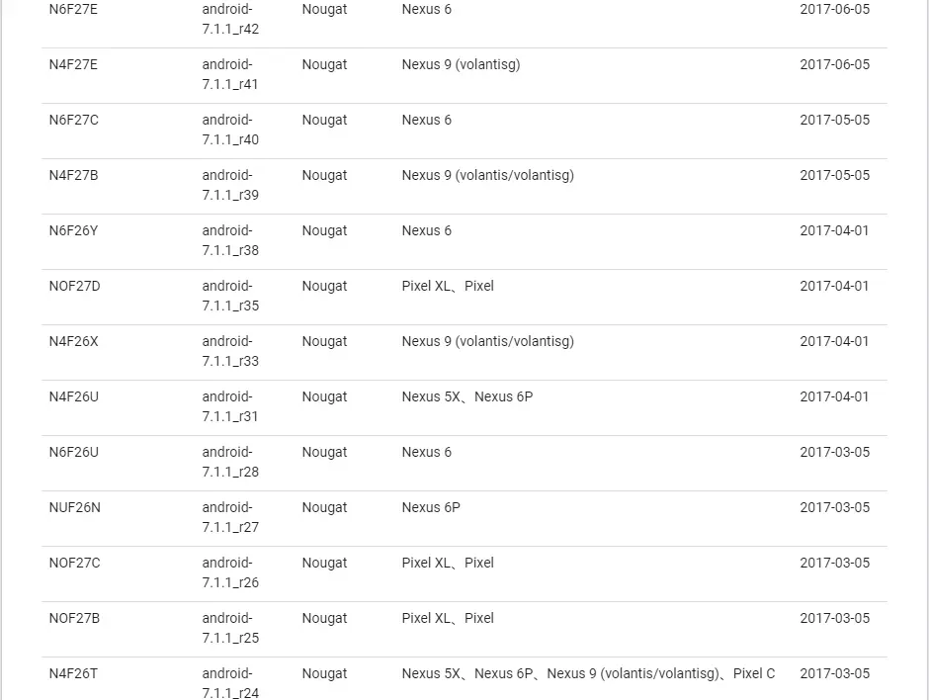Click the N6F26Y build ID
Image resolution: width=929 pixels, height=700 pixels.
[73, 230]
